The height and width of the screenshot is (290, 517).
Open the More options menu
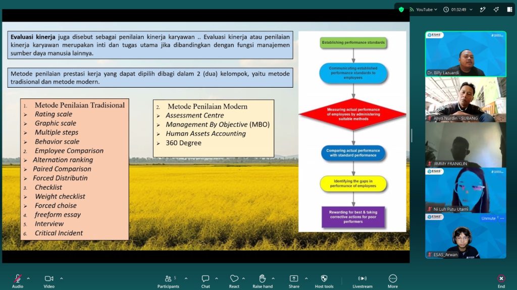pyautogui.click(x=393, y=281)
